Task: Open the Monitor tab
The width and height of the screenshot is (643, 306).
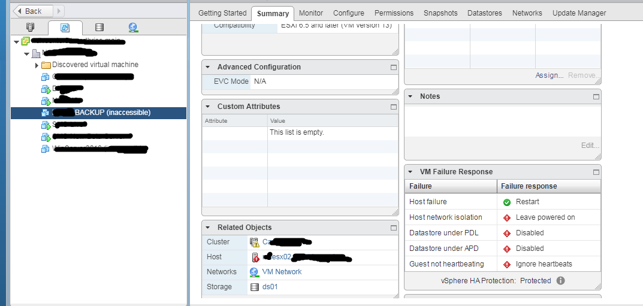Action: [311, 13]
